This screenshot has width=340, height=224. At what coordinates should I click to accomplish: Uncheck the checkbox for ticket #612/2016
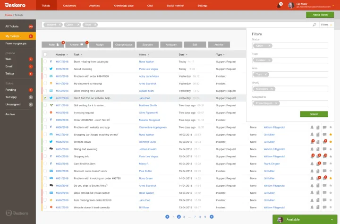pyautogui.click(x=45, y=98)
